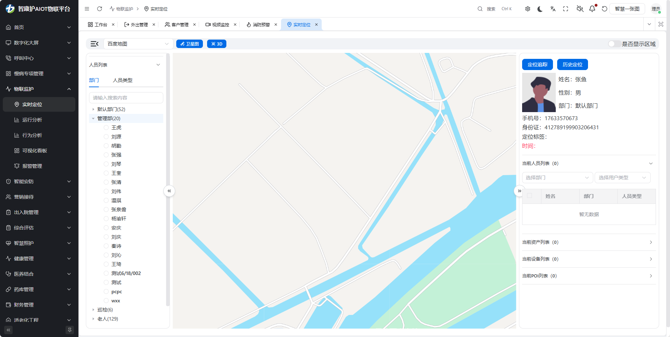Open the language translation icon

pyautogui.click(x=553, y=9)
